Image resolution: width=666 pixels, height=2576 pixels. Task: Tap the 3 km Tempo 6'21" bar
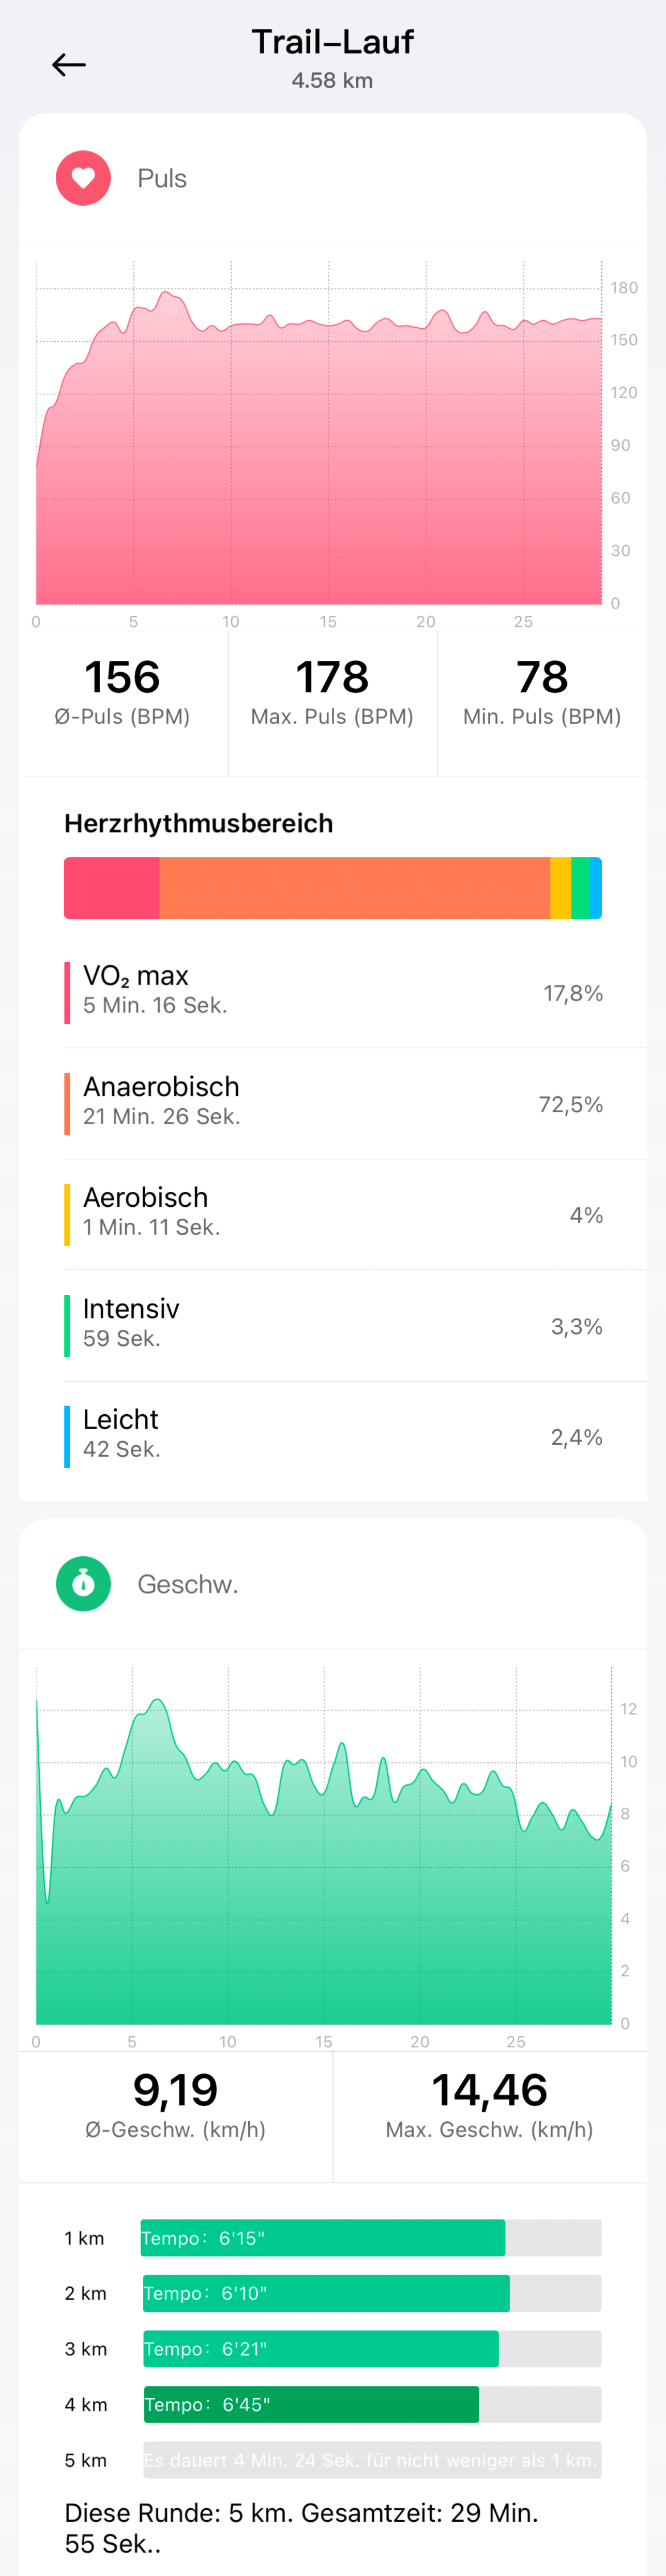(320, 2348)
